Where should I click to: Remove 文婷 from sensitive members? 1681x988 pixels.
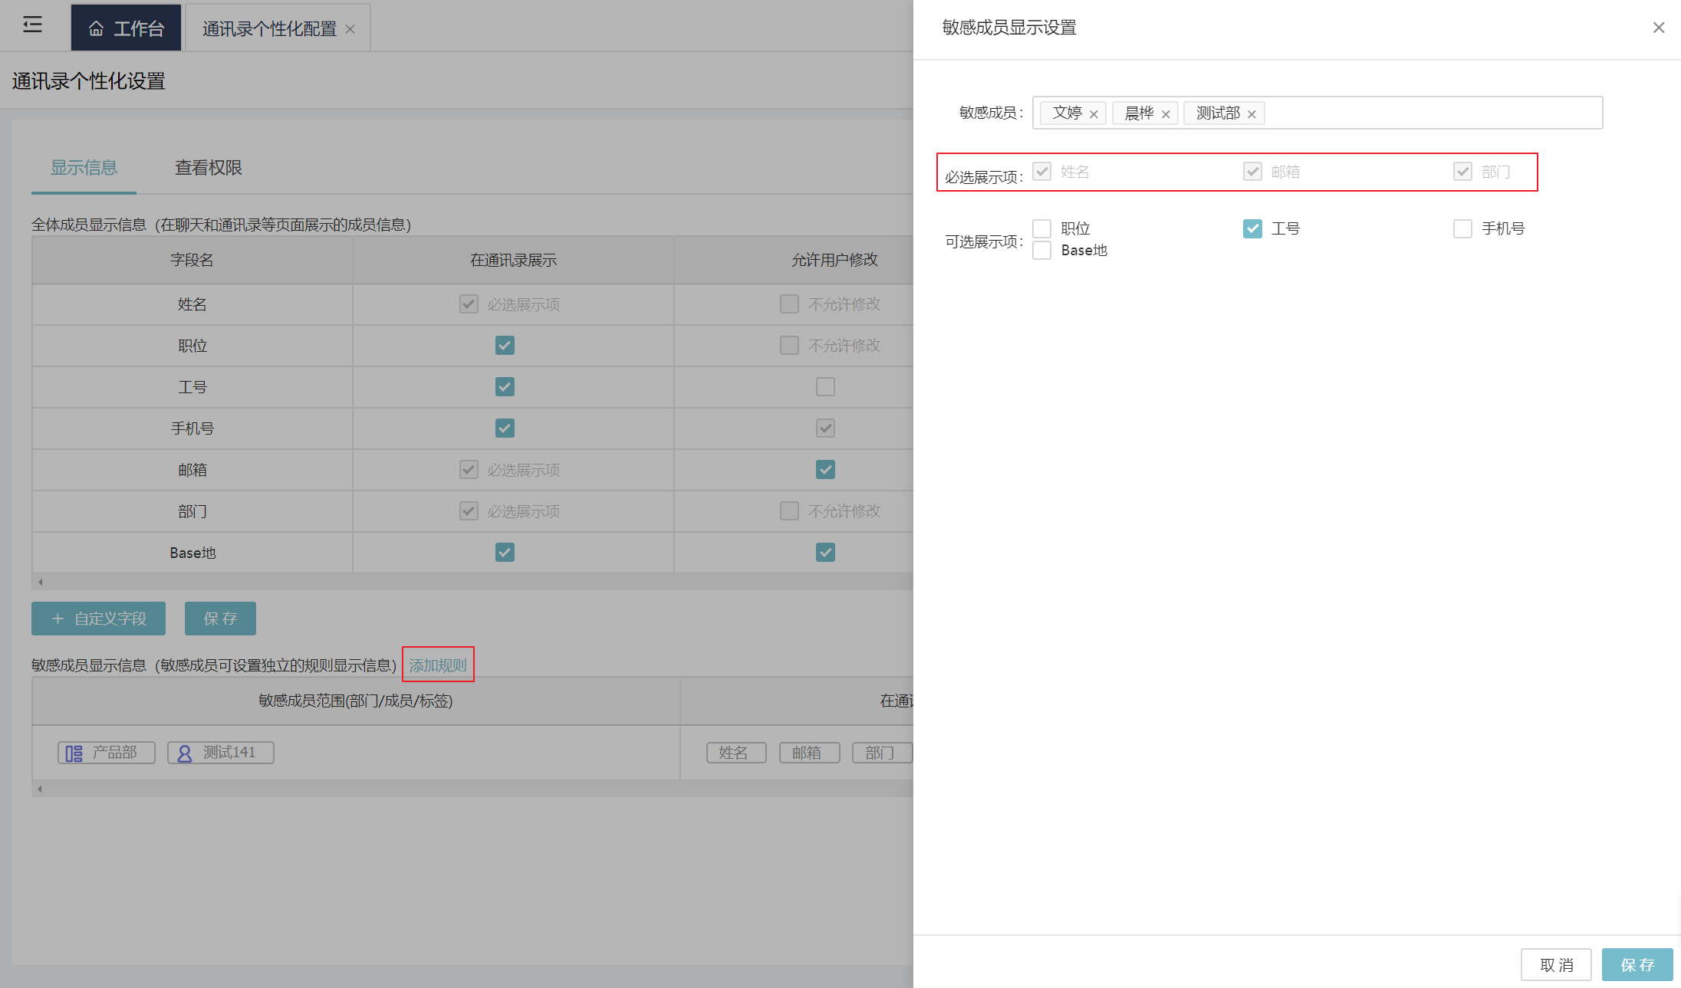(1094, 114)
